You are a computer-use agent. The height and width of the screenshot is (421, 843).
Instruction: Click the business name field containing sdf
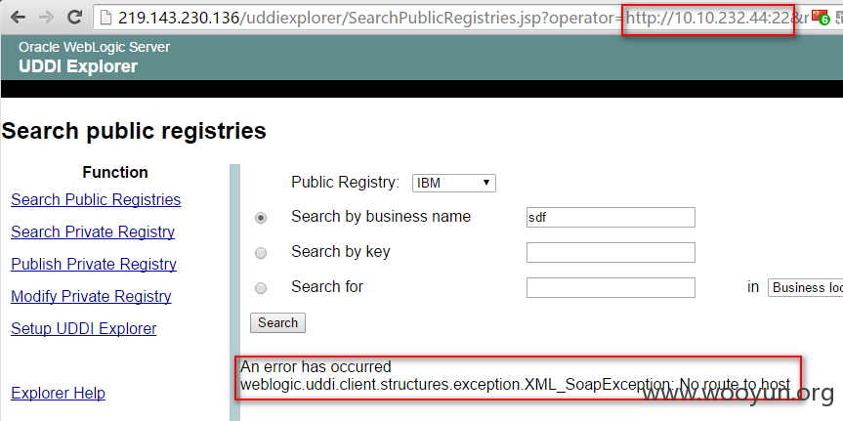tap(611, 217)
